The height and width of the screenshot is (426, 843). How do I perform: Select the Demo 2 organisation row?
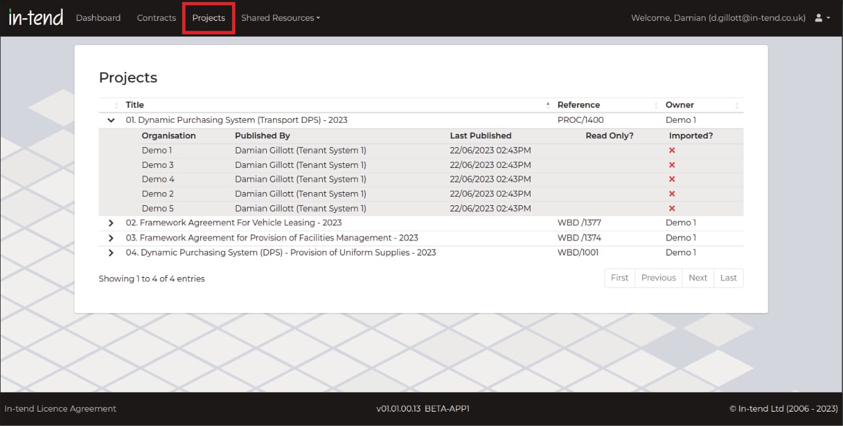coord(157,193)
